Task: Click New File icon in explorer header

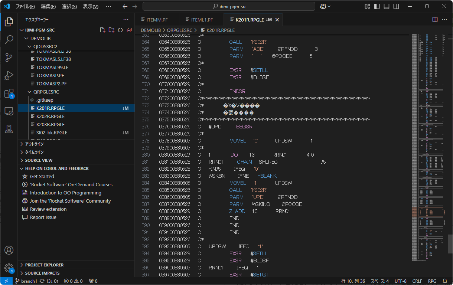Action: coord(103,30)
